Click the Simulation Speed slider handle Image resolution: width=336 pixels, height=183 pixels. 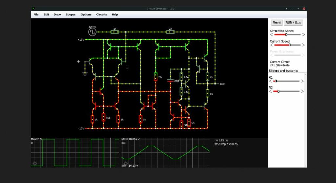(x=286, y=35)
